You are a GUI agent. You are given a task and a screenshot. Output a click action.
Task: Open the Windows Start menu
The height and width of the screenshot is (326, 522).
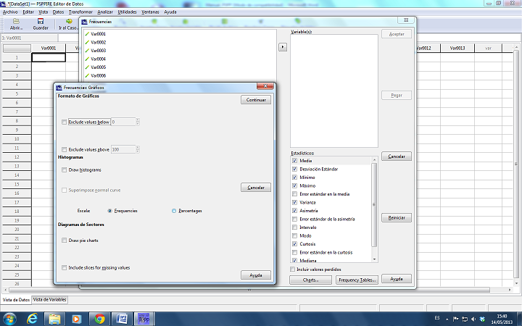[9, 319]
